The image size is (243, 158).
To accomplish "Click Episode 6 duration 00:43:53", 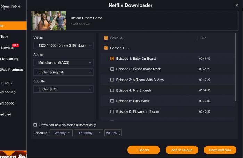I will click(205, 111).
